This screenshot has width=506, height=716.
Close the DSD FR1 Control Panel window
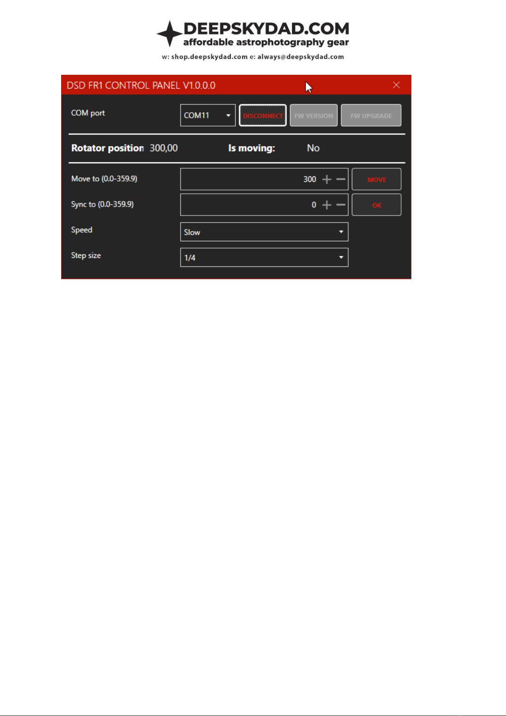pyautogui.click(x=396, y=85)
